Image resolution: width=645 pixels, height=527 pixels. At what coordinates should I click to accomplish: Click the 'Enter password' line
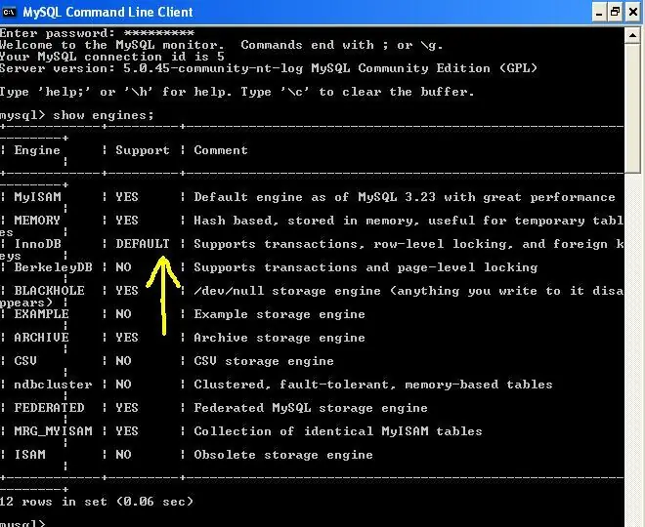(x=97, y=33)
